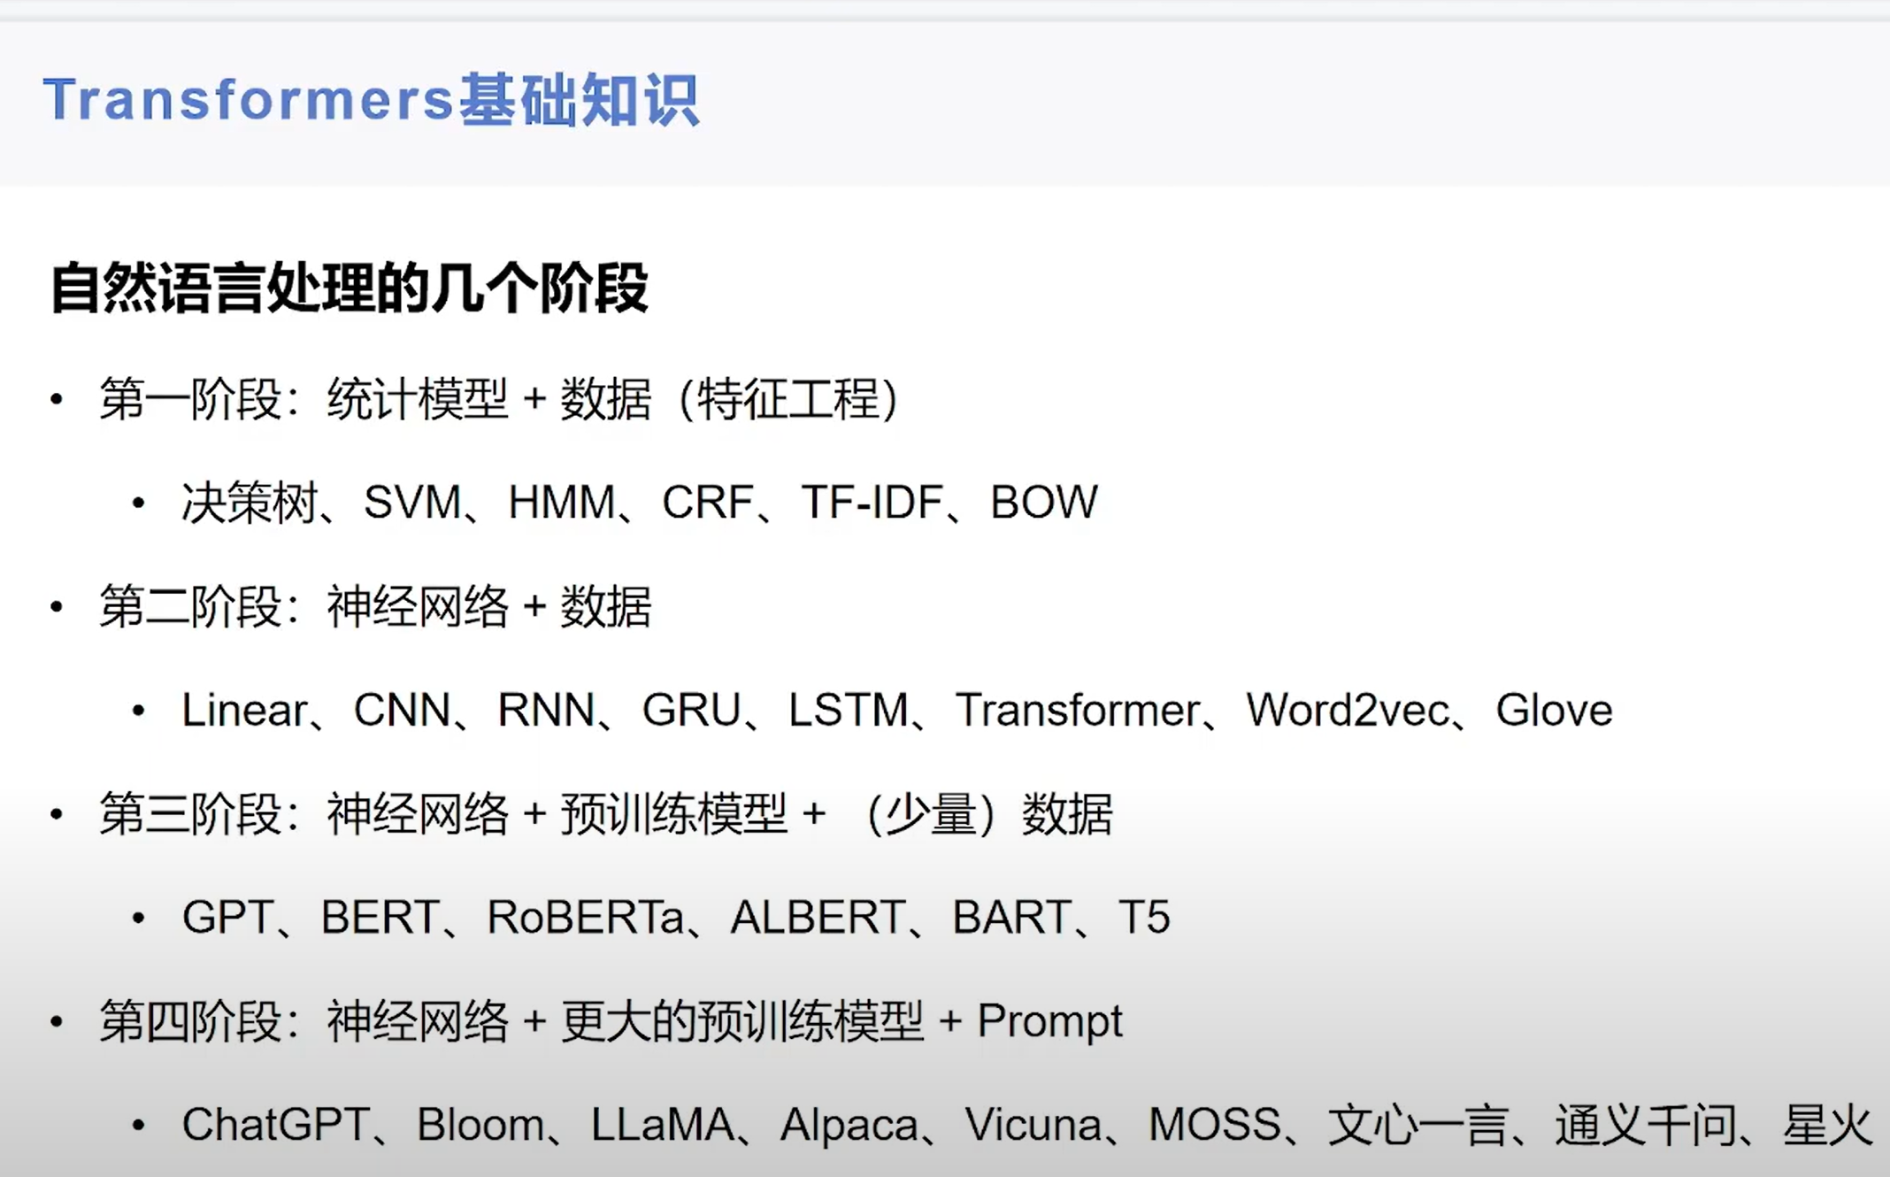
Task: Click on 'HMM' in the first stage list
Action: (x=562, y=503)
